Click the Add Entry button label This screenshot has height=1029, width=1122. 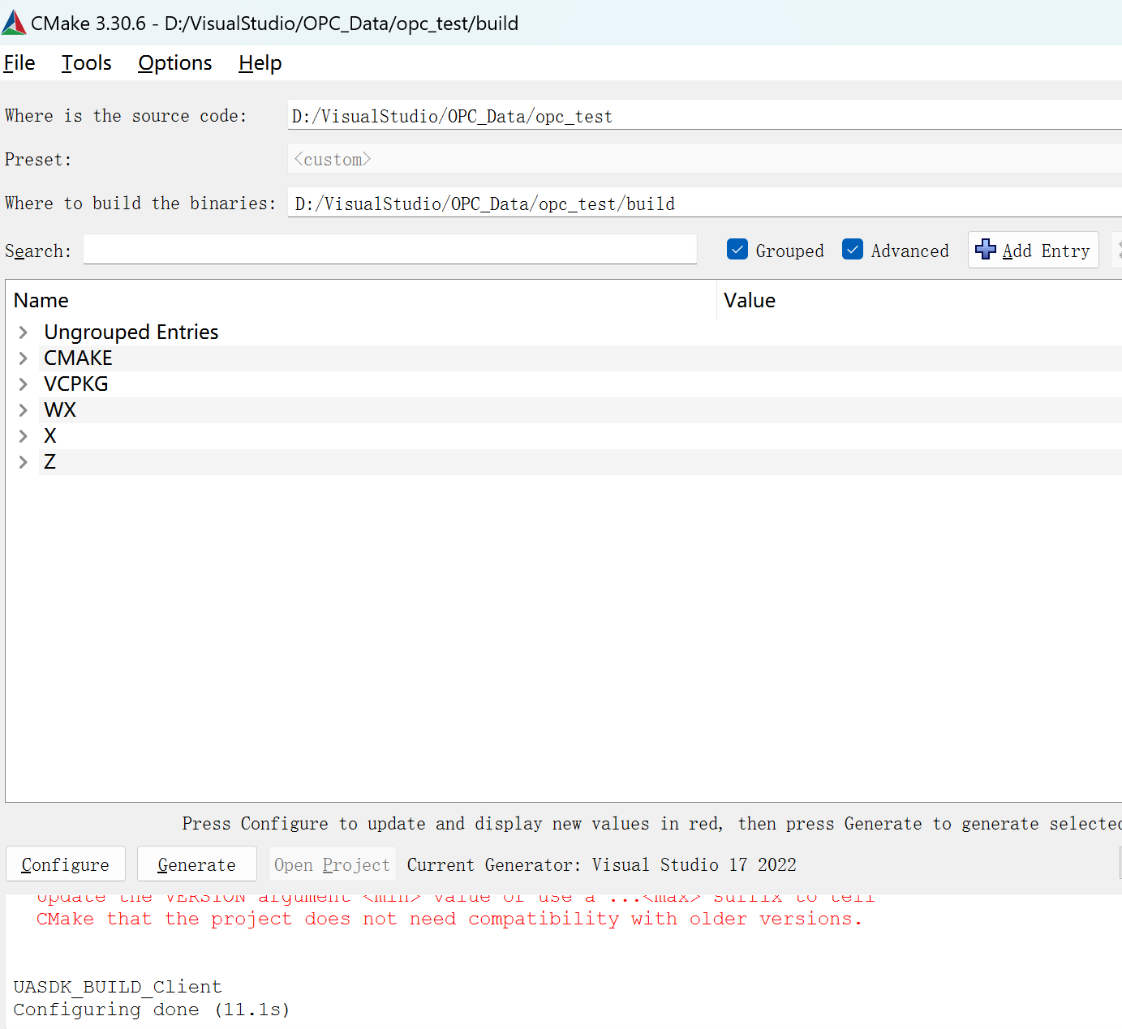click(1047, 251)
